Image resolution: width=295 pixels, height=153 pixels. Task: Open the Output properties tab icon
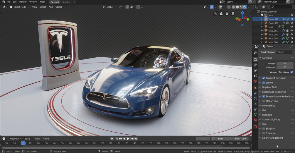tap(255, 65)
